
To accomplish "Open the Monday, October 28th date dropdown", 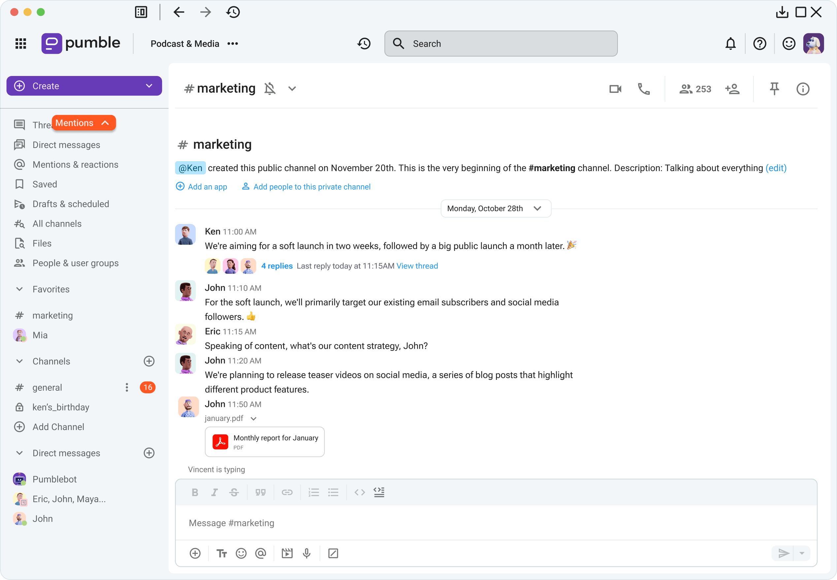I will tap(496, 208).
